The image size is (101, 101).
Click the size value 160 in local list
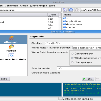50,22
